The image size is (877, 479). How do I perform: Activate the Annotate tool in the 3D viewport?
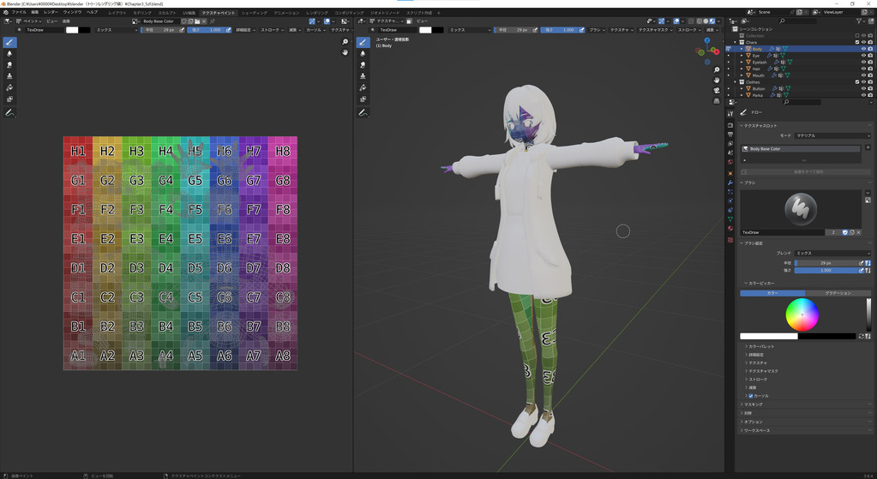point(363,112)
